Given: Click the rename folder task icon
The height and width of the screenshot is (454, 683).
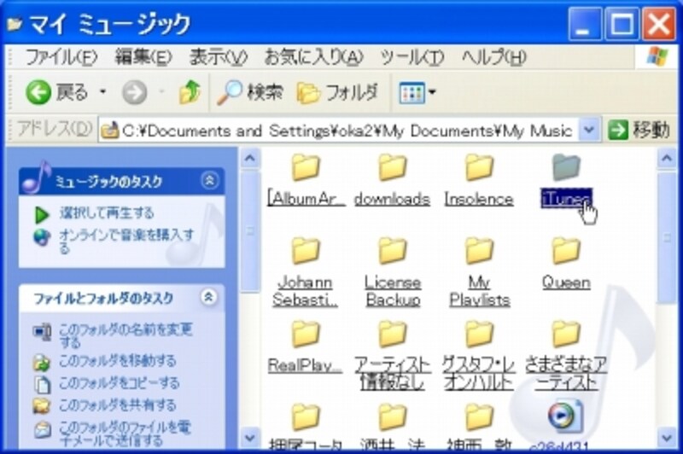Looking at the screenshot, I should click(x=42, y=332).
